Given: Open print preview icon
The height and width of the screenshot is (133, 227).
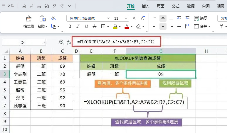Looking at the screenshot, I should coord(47,6).
